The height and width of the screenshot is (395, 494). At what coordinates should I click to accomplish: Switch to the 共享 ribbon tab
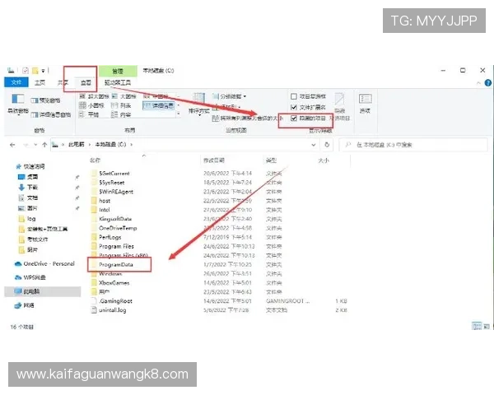click(63, 82)
